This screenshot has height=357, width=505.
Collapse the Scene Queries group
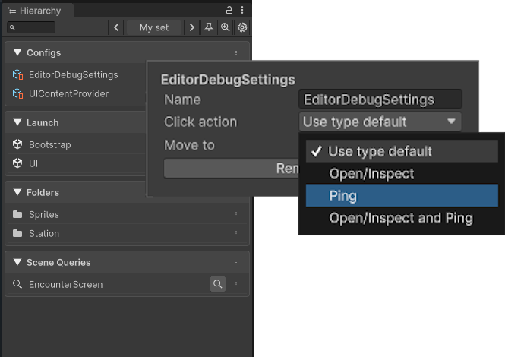[x=17, y=262]
